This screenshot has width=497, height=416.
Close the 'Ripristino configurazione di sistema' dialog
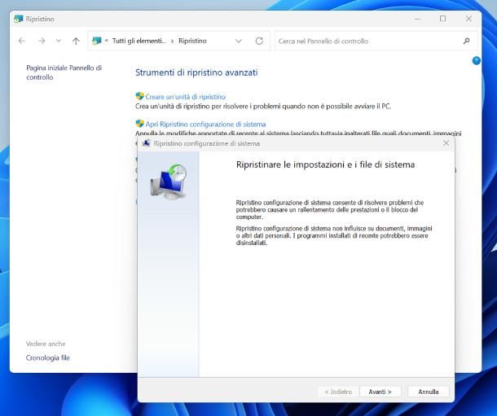click(x=446, y=143)
